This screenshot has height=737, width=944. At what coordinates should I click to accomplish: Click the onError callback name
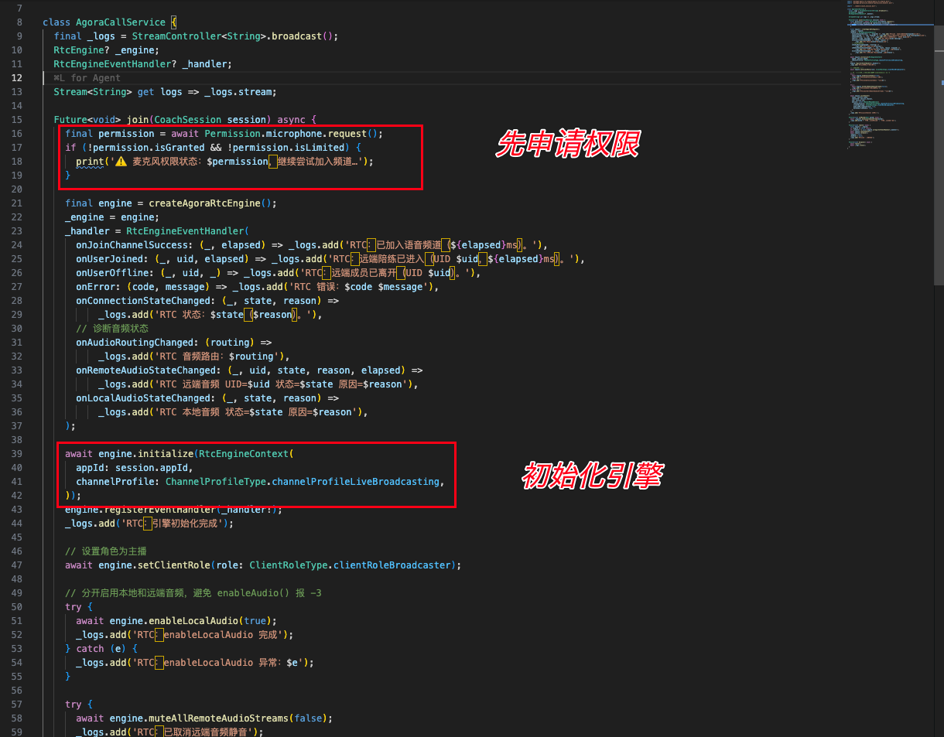point(95,287)
